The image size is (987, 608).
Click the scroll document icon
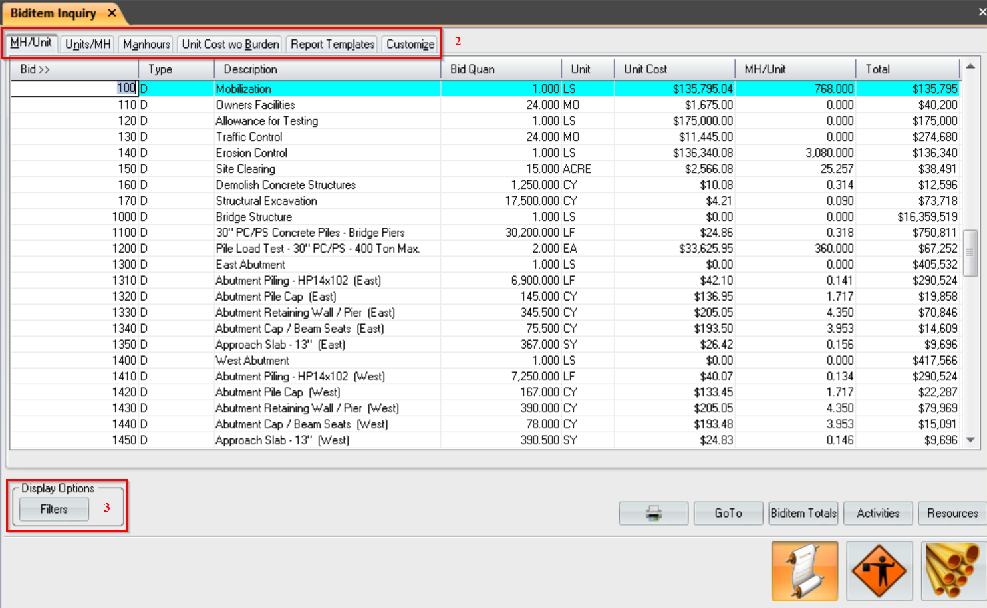click(805, 571)
